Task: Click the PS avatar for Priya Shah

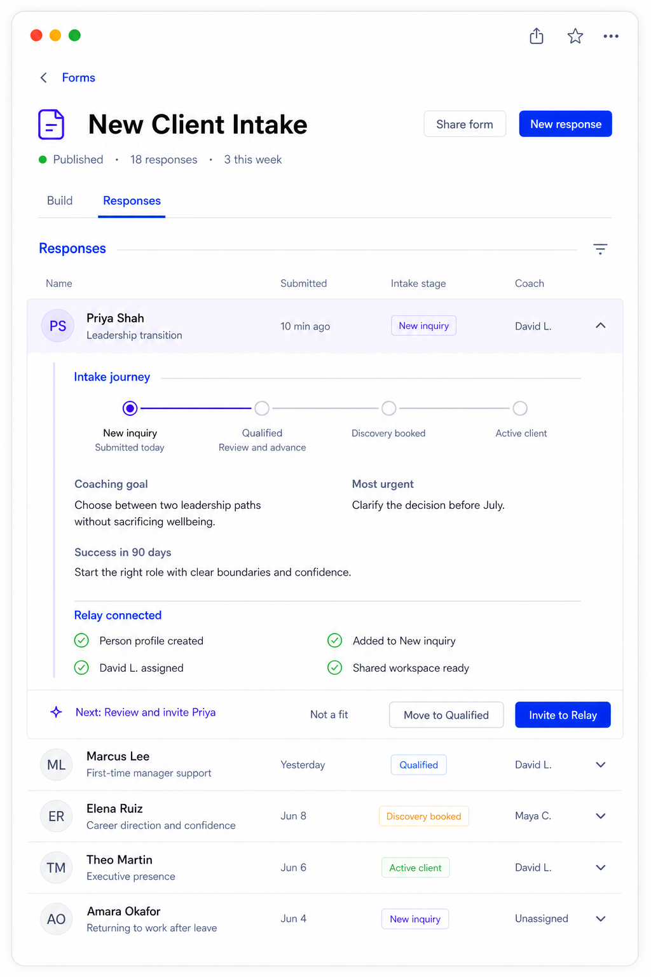Action: (58, 326)
